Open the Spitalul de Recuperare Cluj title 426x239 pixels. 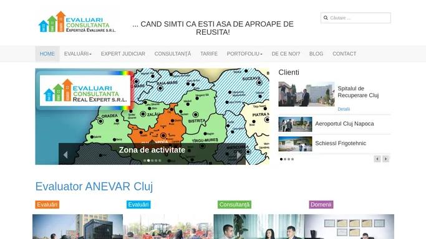358,92
